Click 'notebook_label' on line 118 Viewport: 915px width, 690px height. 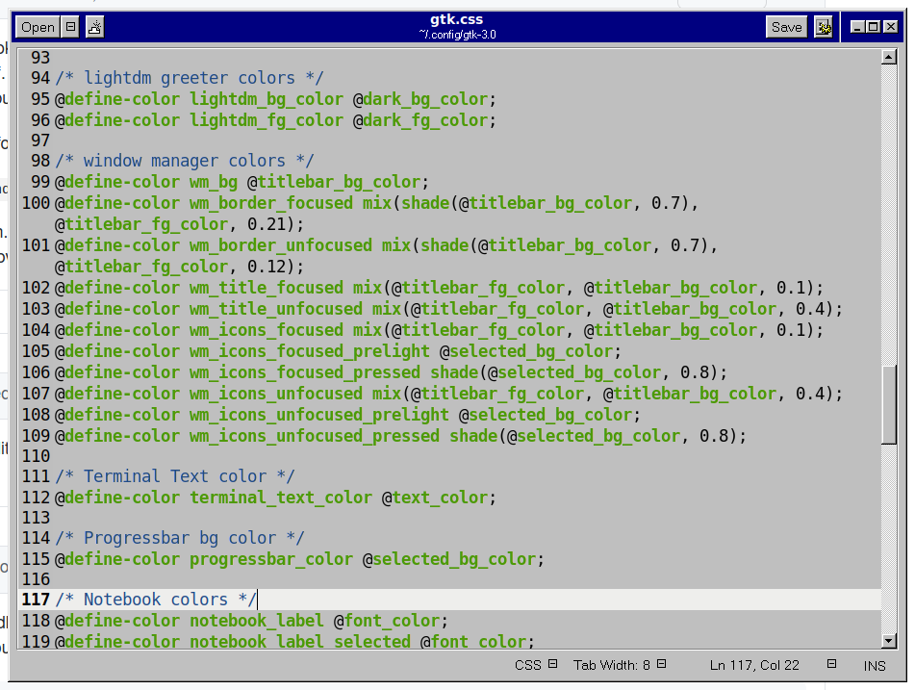[x=257, y=621]
